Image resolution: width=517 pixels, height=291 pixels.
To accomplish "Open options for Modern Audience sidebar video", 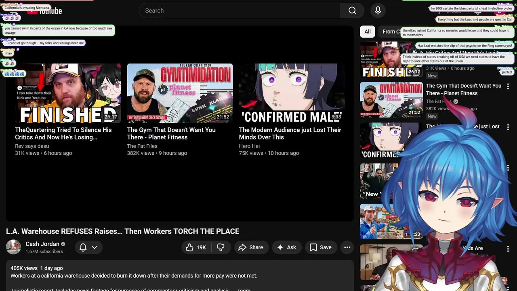I will (x=508, y=127).
